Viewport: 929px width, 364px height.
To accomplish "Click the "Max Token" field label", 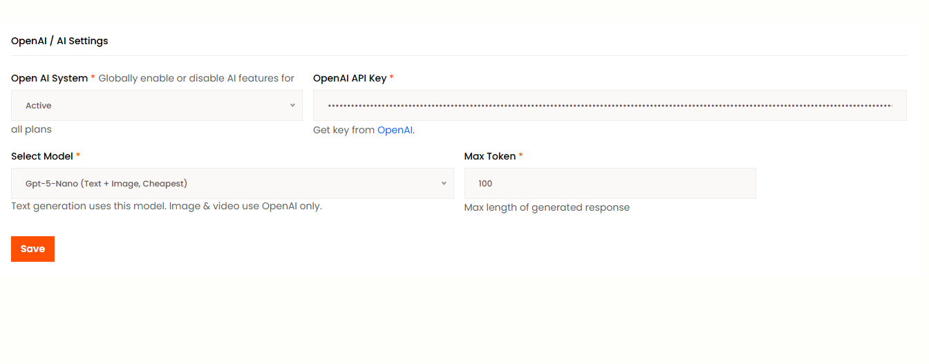I will click(489, 156).
